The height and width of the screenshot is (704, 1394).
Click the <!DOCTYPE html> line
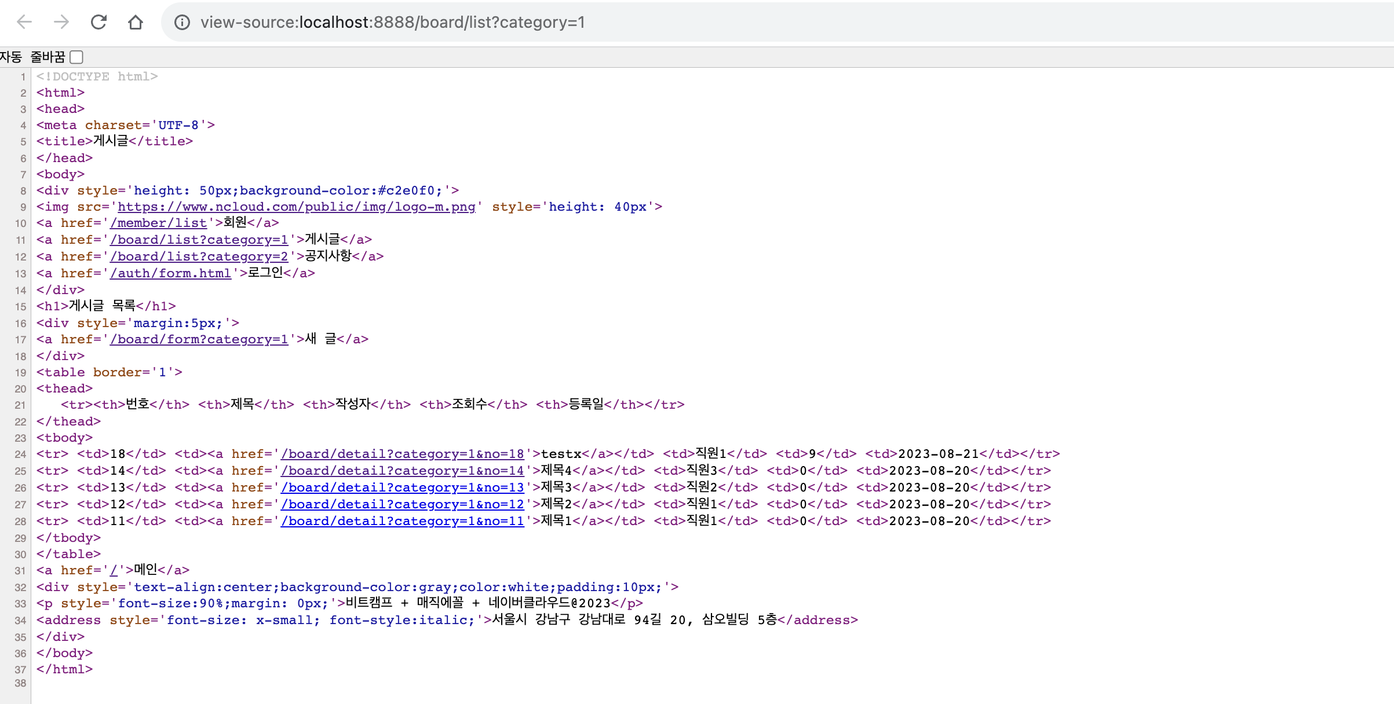pyautogui.click(x=97, y=76)
